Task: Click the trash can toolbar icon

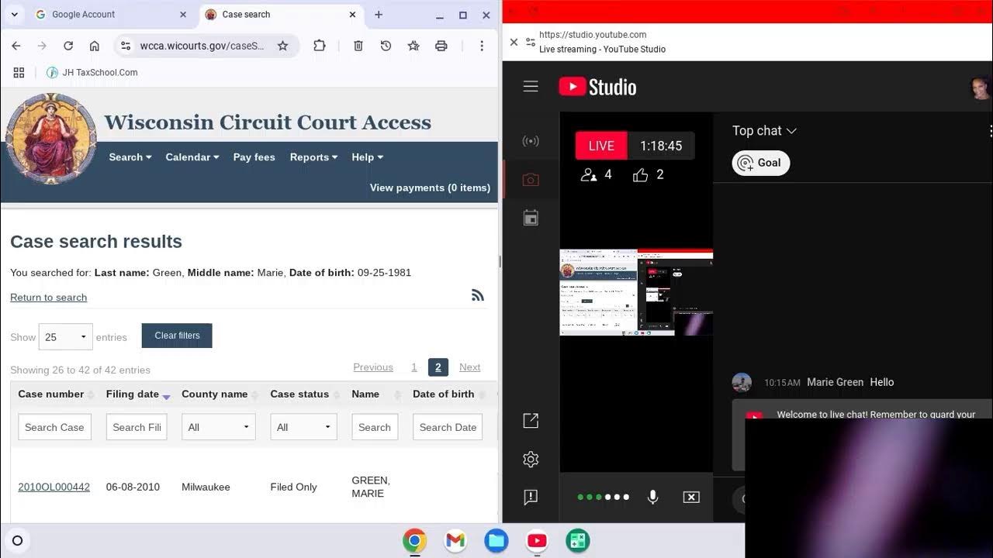Action: tap(358, 46)
